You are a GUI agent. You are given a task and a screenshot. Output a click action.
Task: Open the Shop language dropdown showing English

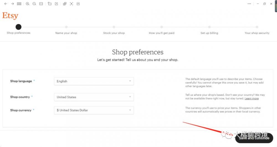[x=94, y=81]
